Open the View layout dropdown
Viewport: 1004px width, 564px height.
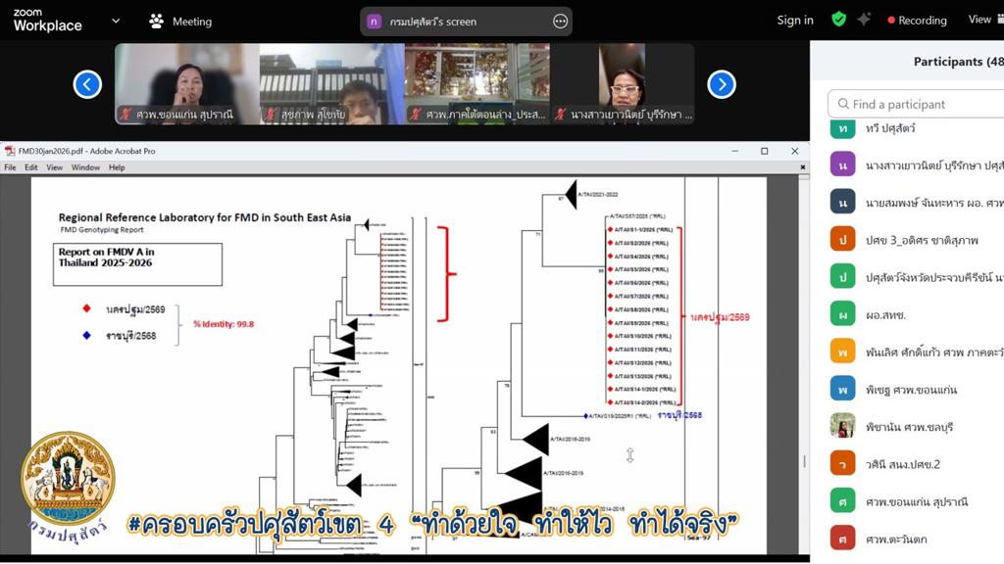(x=983, y=20)
